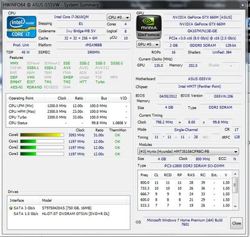
Task: Click the Close button
Action: [x=236, y=223]
